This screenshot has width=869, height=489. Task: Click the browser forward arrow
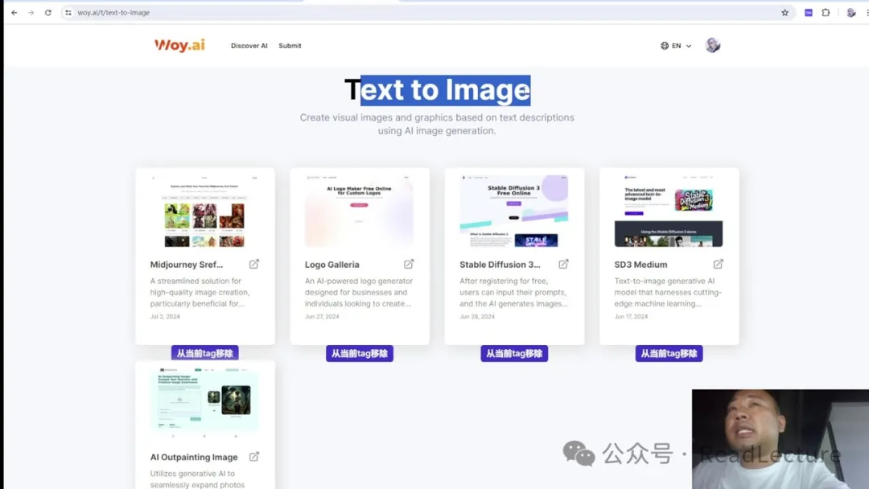tap(31, 12)
